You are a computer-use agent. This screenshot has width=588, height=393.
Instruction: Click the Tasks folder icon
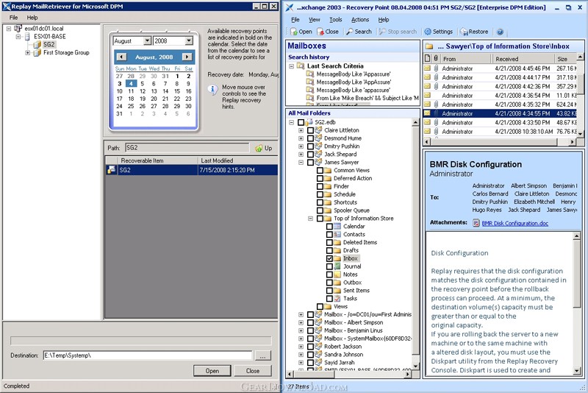(x=337, y=298)
